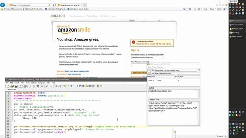Select the Amazon.ahk file tab
The width and height of the screenshot is (246, 138).
point(12,90)
